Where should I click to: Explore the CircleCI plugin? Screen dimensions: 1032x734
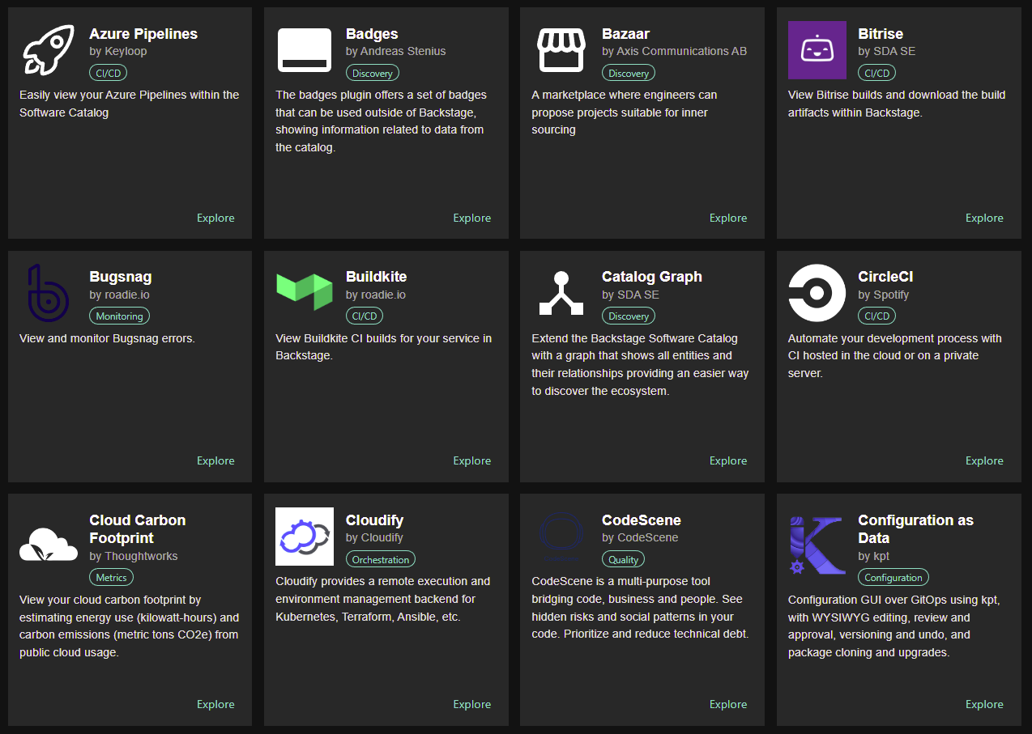click(x=984, y=460)
